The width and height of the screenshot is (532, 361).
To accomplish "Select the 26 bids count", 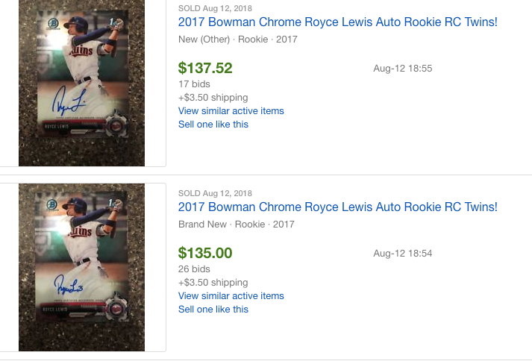I will coord(194,269).
